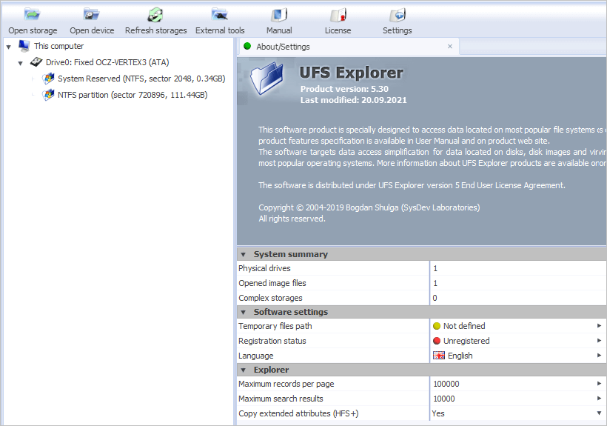
Task: Open Copy extended attributes dropdown arrow
Action: tap(600, 413)
